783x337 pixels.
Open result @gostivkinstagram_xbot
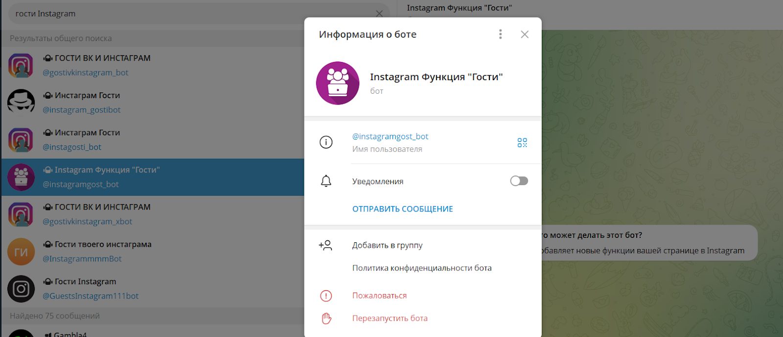pyautogui.click(x=152, y=214)
